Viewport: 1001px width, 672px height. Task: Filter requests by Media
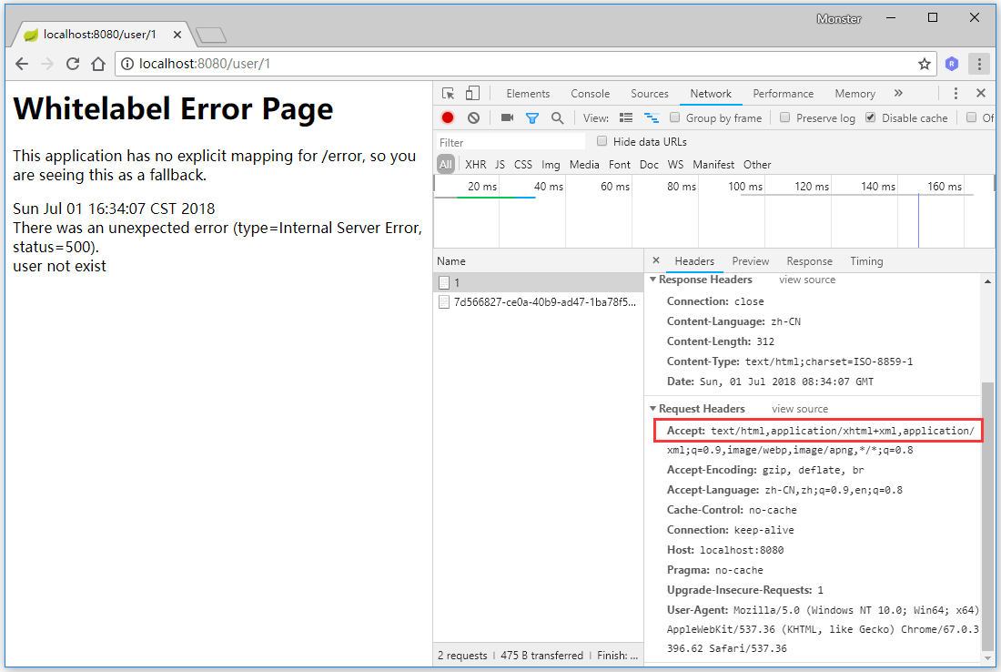(584, 164)
